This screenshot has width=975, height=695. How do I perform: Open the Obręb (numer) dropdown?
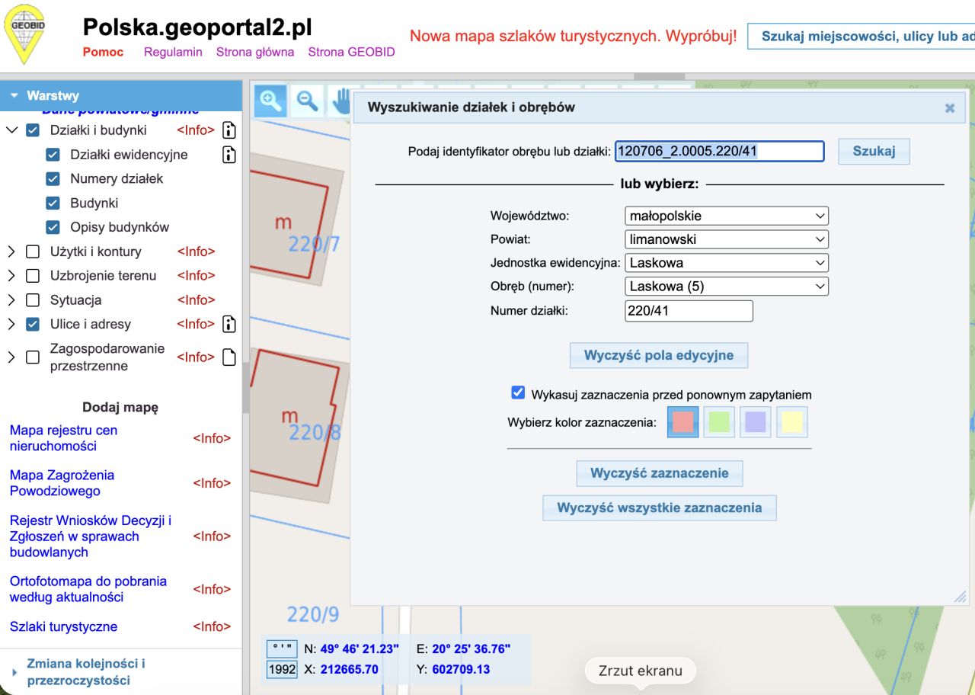[x=727, y=287]
